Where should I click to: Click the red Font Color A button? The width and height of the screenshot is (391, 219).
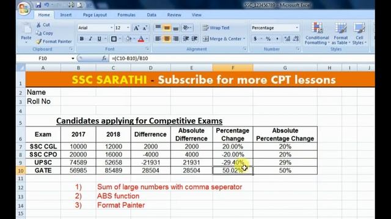pos(141,39)
